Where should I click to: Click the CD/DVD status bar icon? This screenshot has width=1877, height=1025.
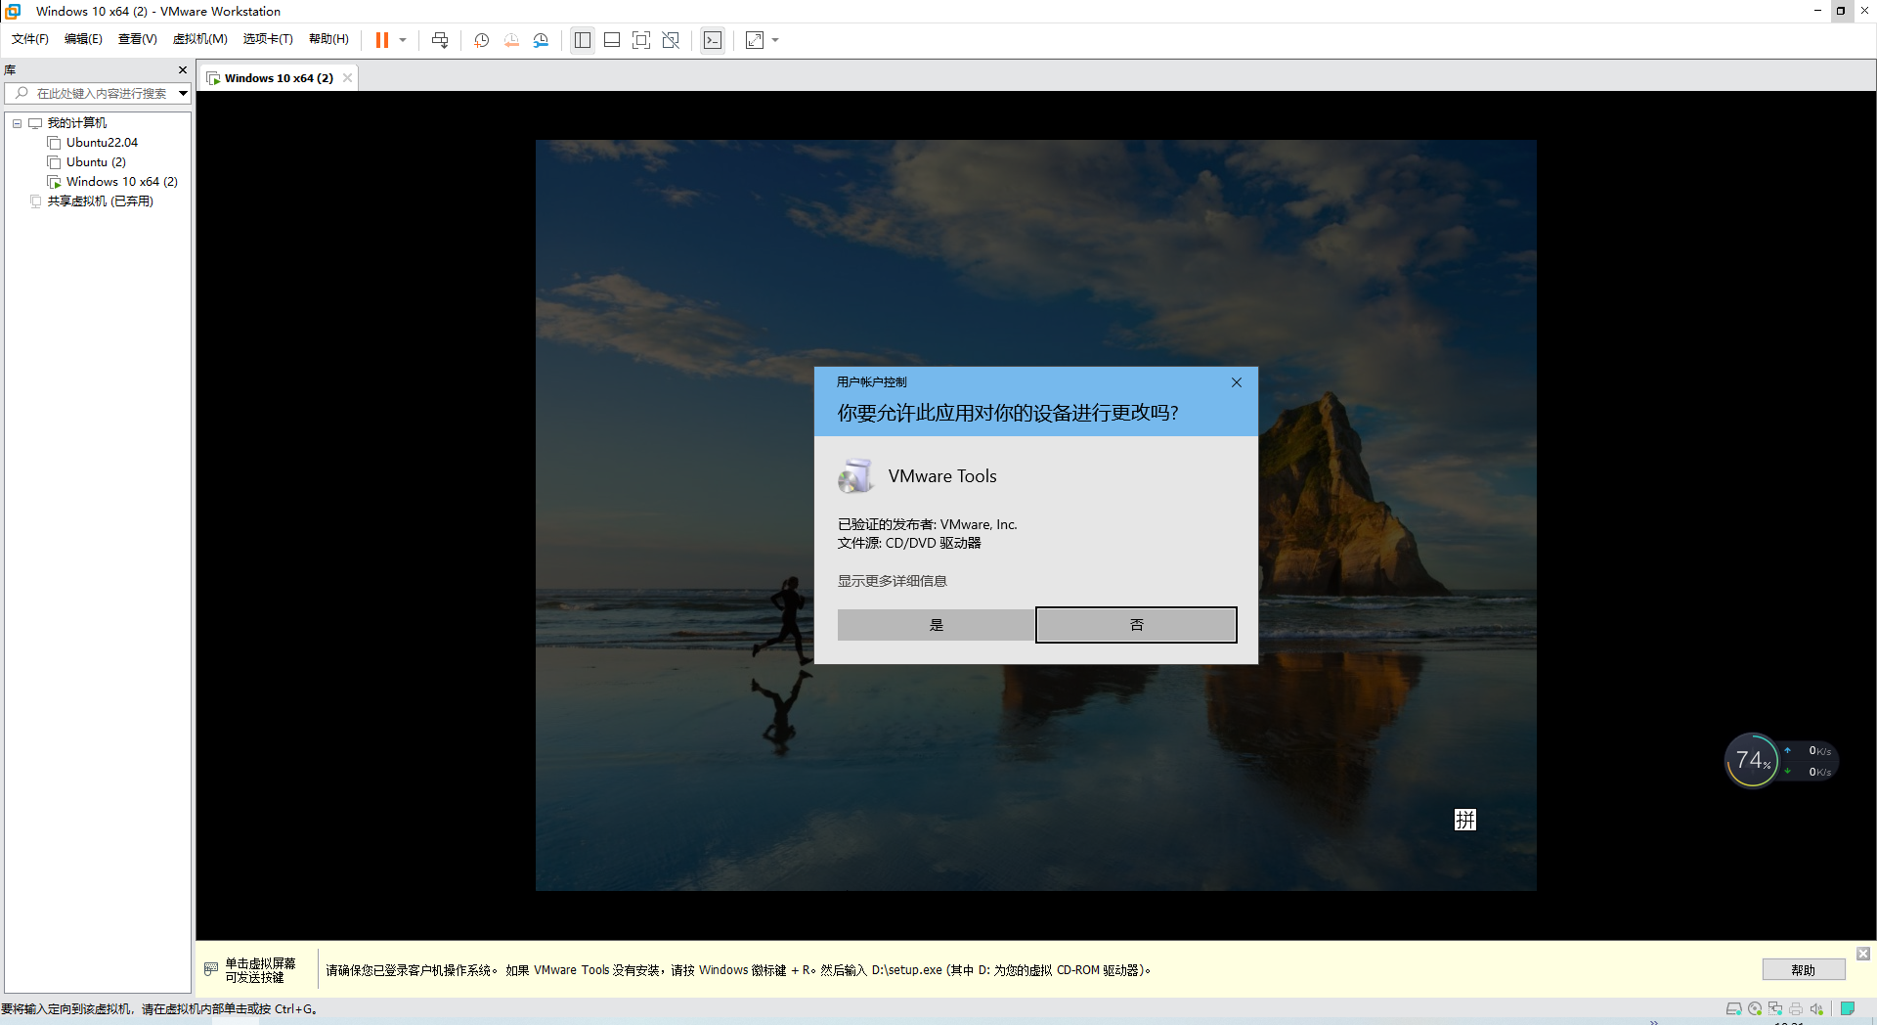click(x=1755, y=1009)
